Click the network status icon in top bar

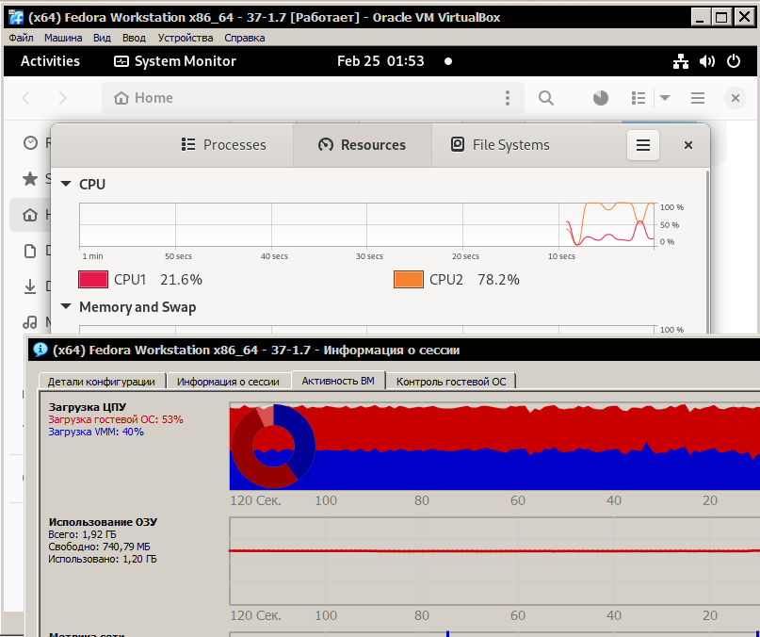pos(681,61)
